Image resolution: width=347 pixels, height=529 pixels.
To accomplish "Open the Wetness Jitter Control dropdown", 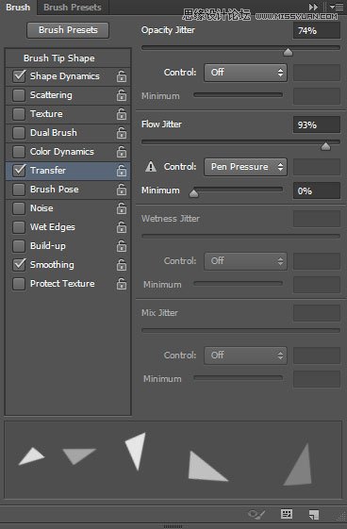I will click(245, 261).
